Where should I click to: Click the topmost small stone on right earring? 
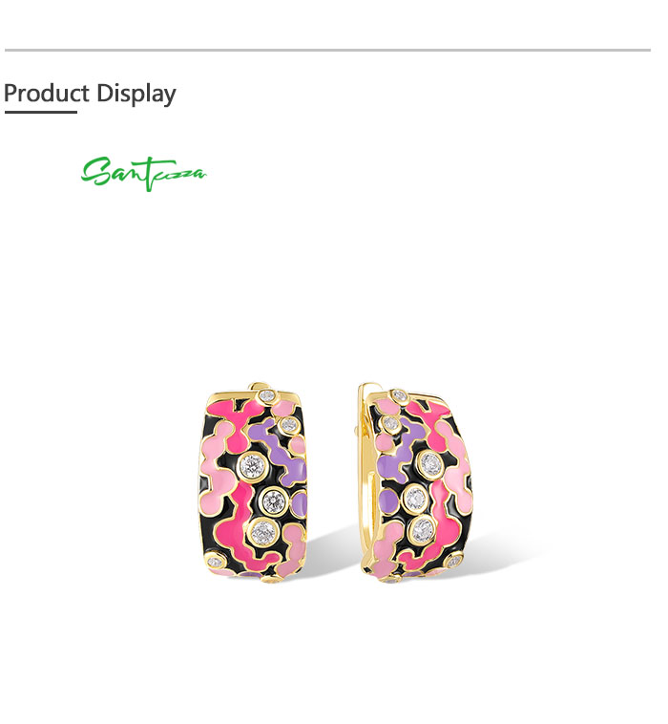(x=400, y=395)
